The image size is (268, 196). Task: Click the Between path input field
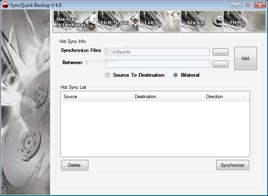click(x=157, y=64)
